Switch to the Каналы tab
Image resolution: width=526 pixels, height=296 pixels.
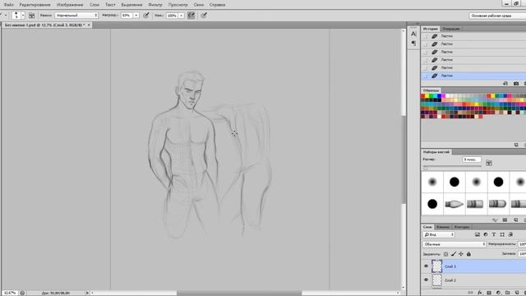443,227
